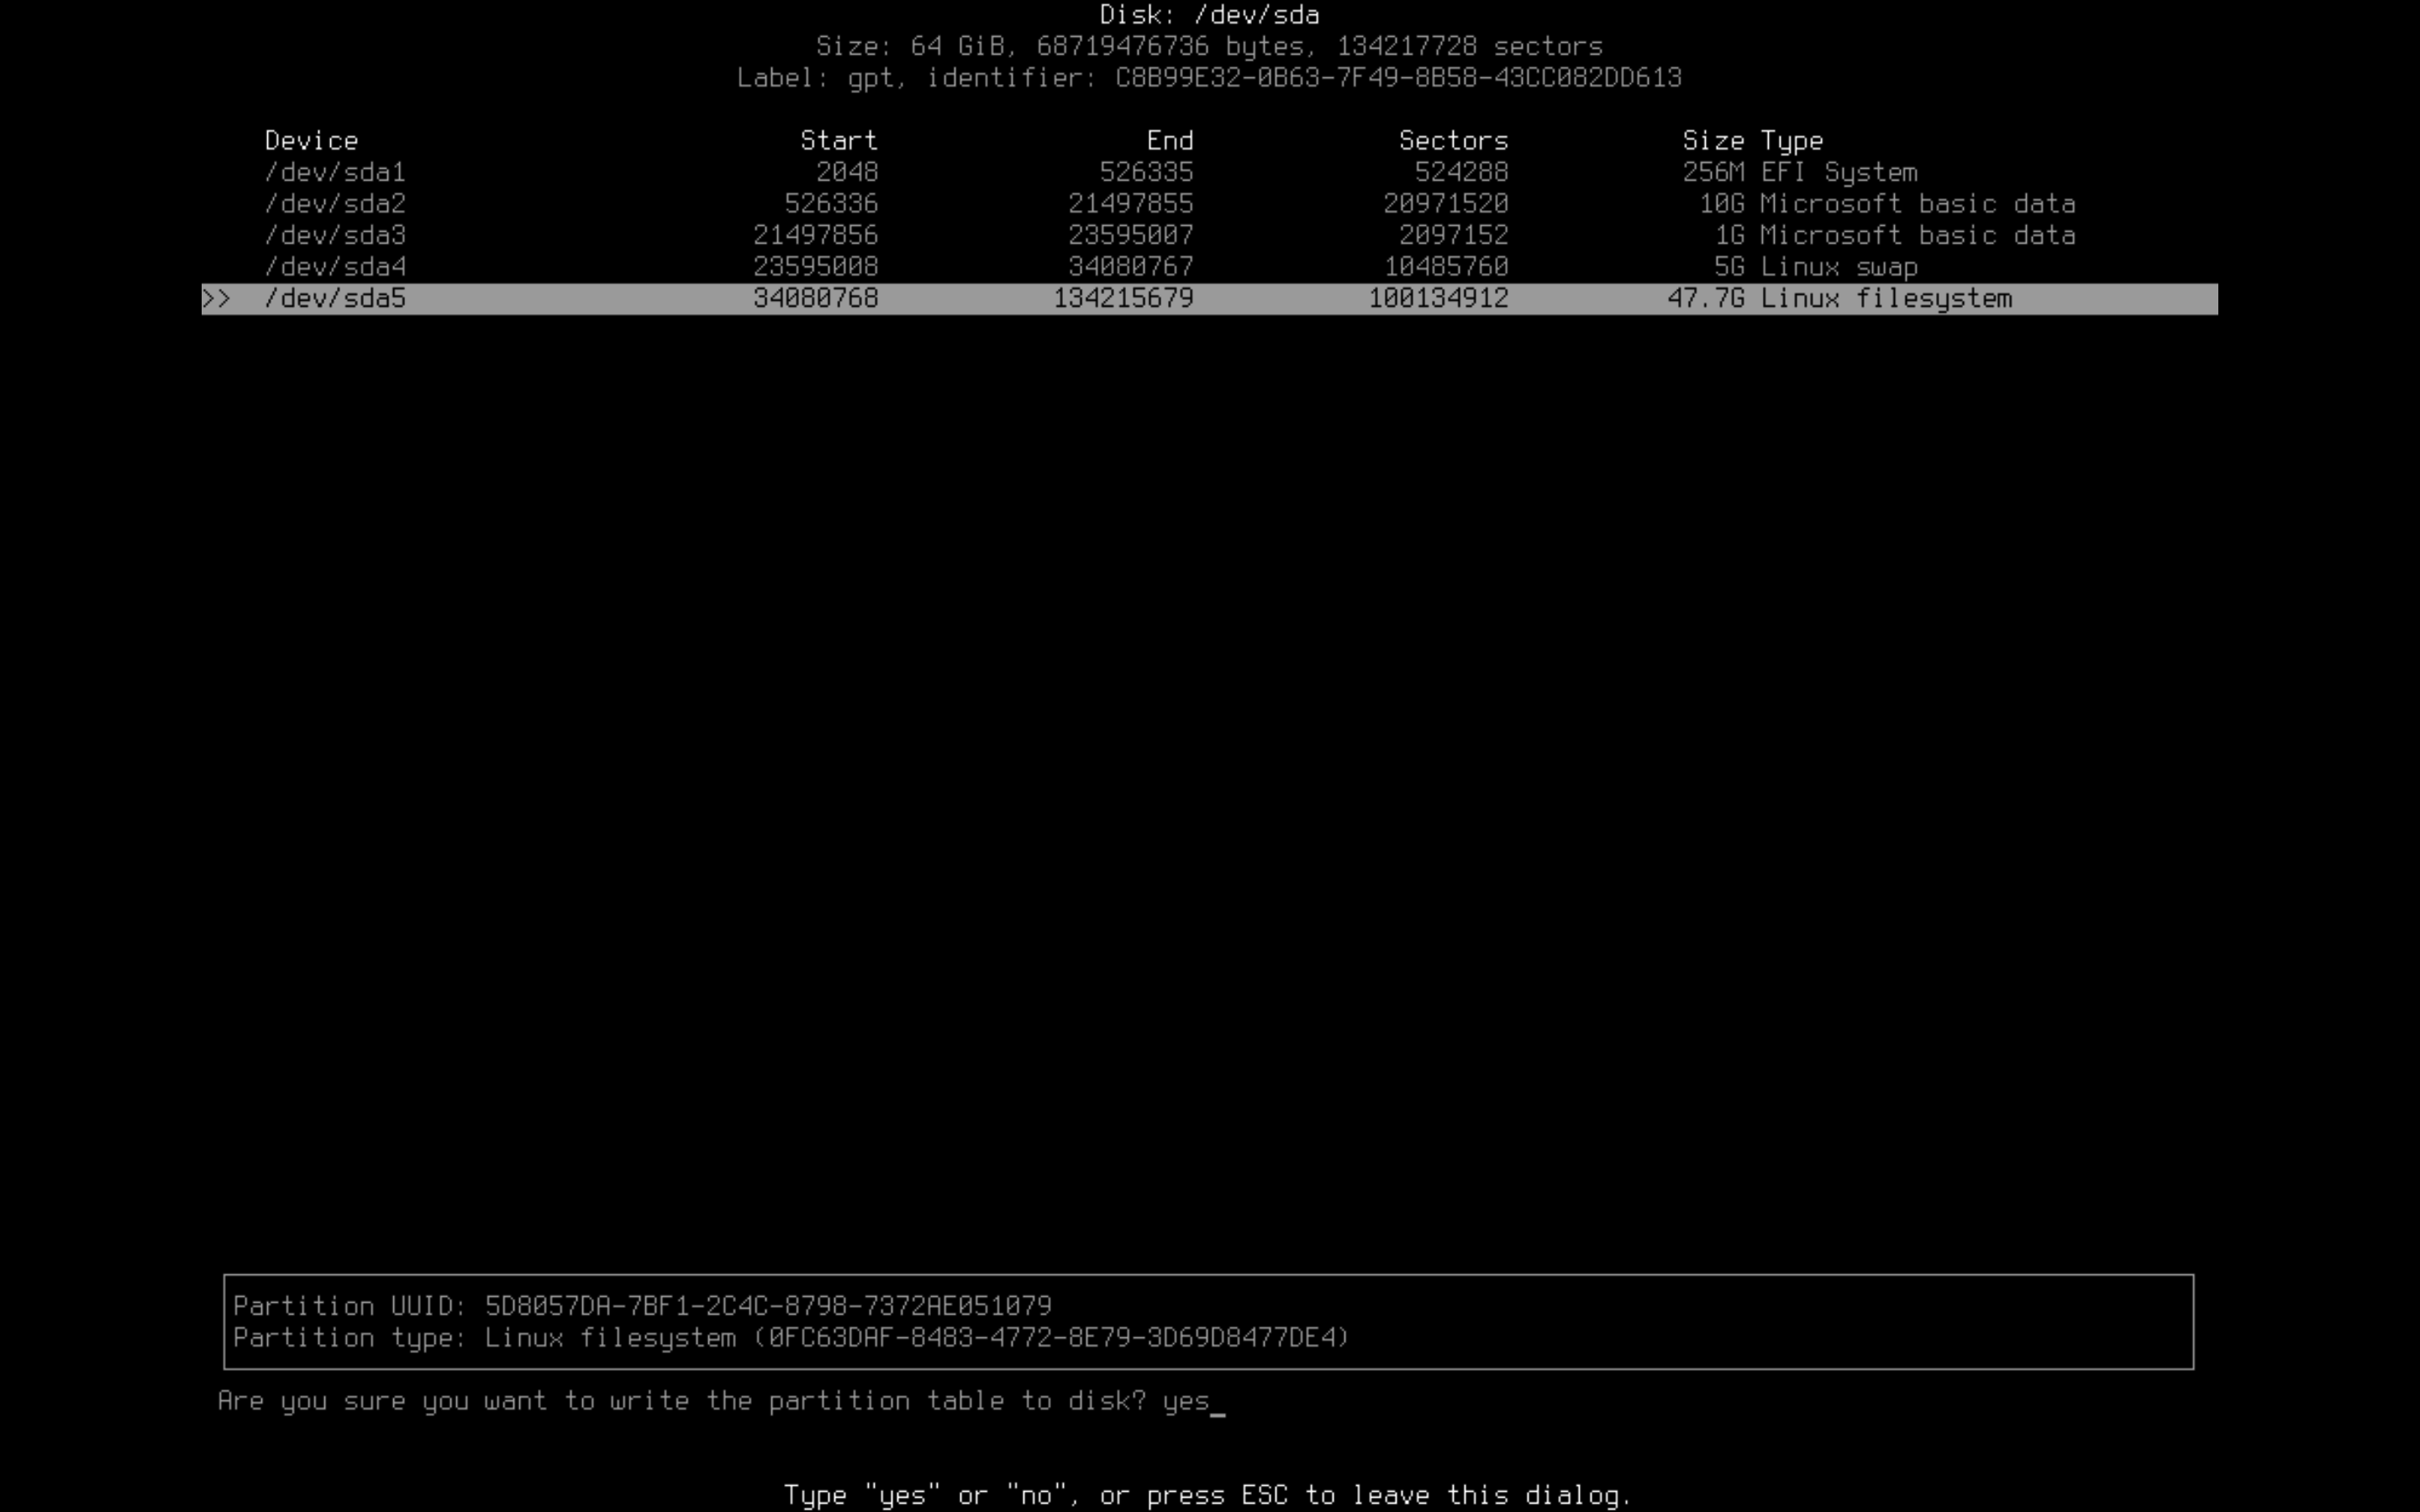The height and width of the screenshot is (1512, 2420).
Task: Click the >> selection arrow marker
Action: tap(216, 299)
